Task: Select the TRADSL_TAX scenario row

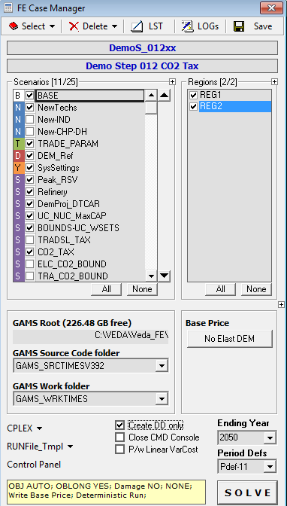Action: pos(89,240)
